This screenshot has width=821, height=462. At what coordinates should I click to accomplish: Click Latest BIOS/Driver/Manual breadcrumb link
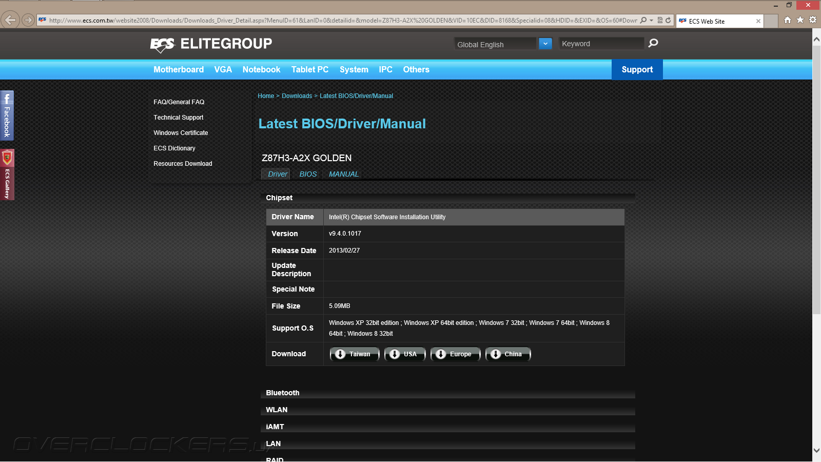pyautogui.click(x=356, y=96)
